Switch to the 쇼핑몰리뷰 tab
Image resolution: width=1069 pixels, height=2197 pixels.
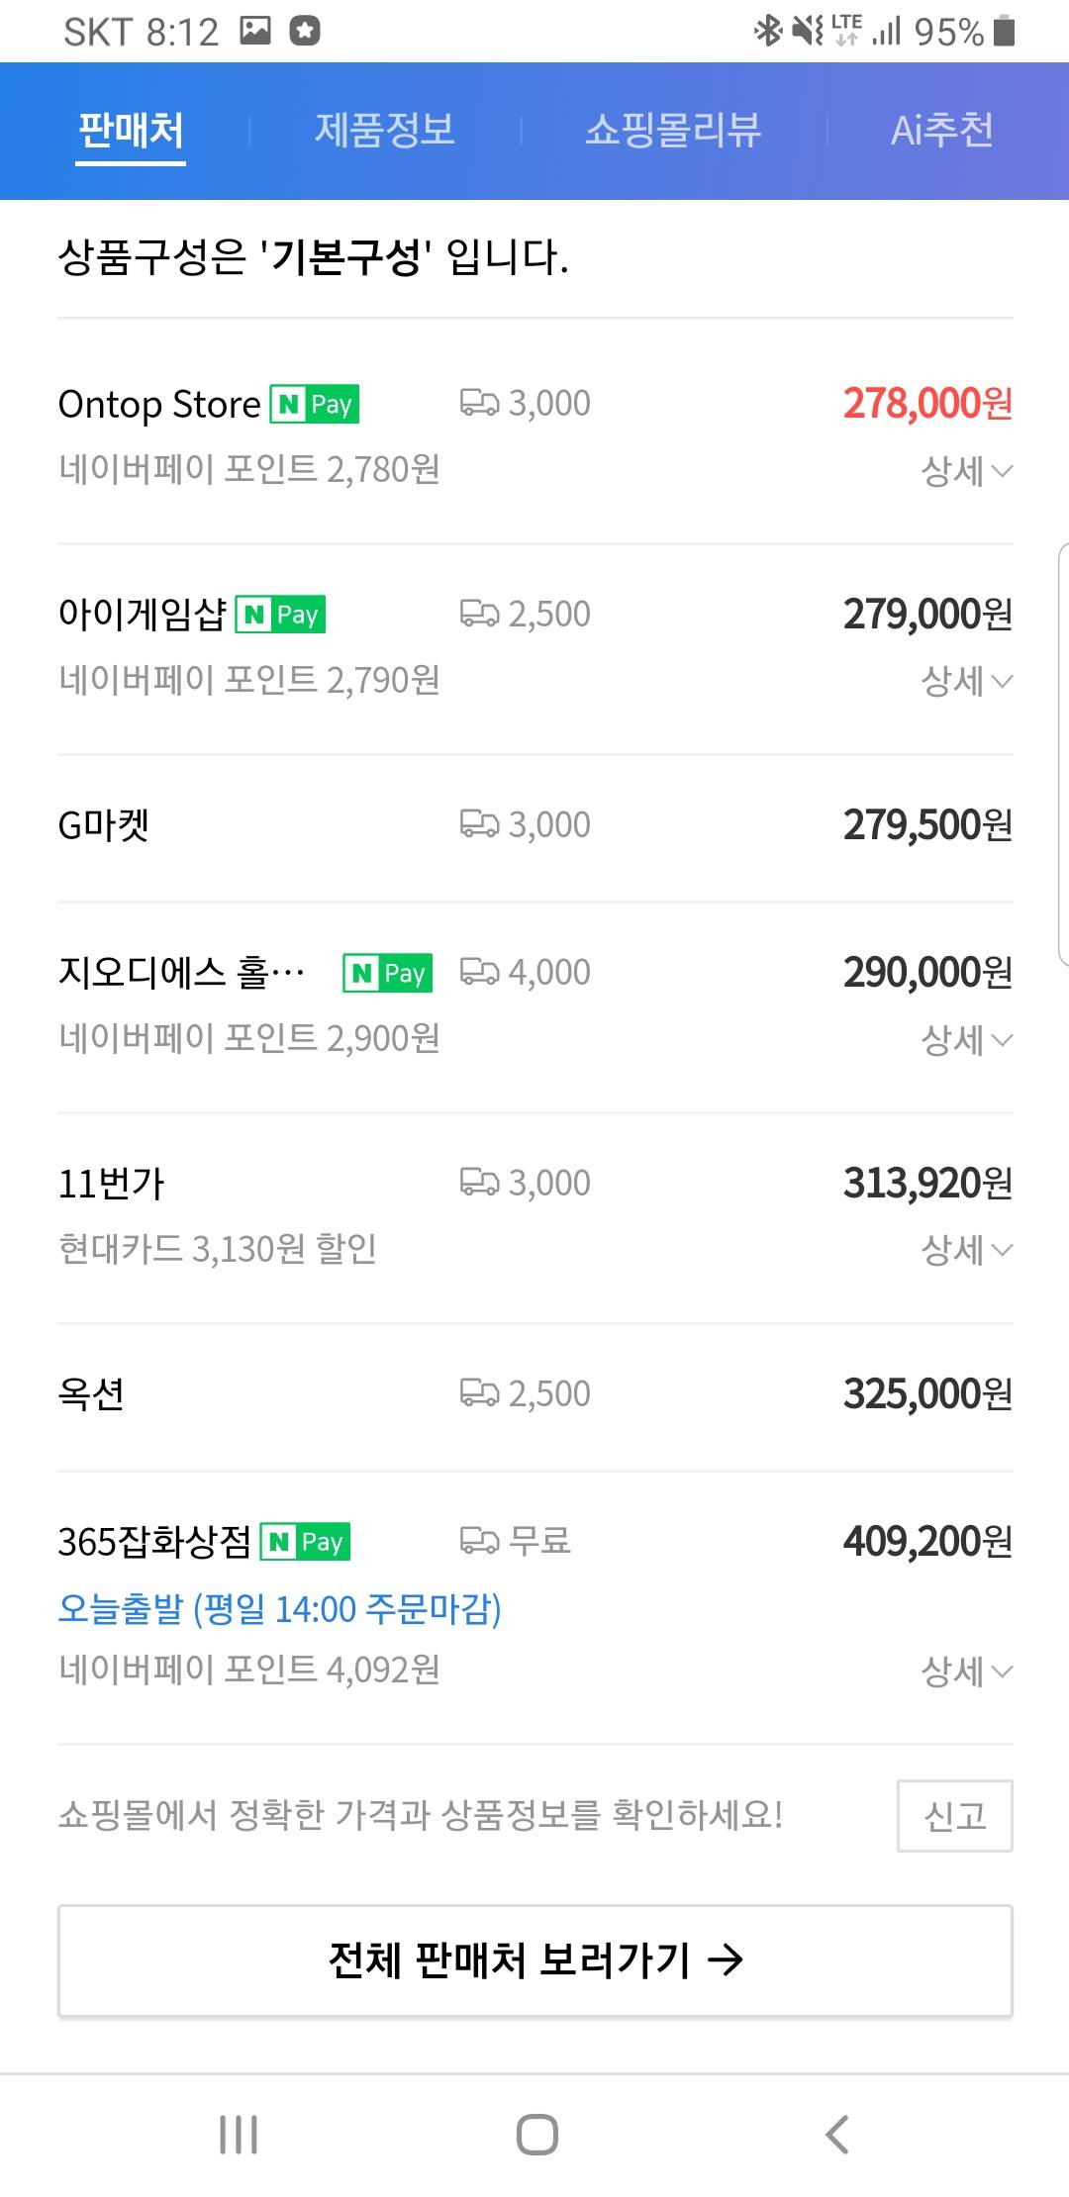(x=673, y=131)
